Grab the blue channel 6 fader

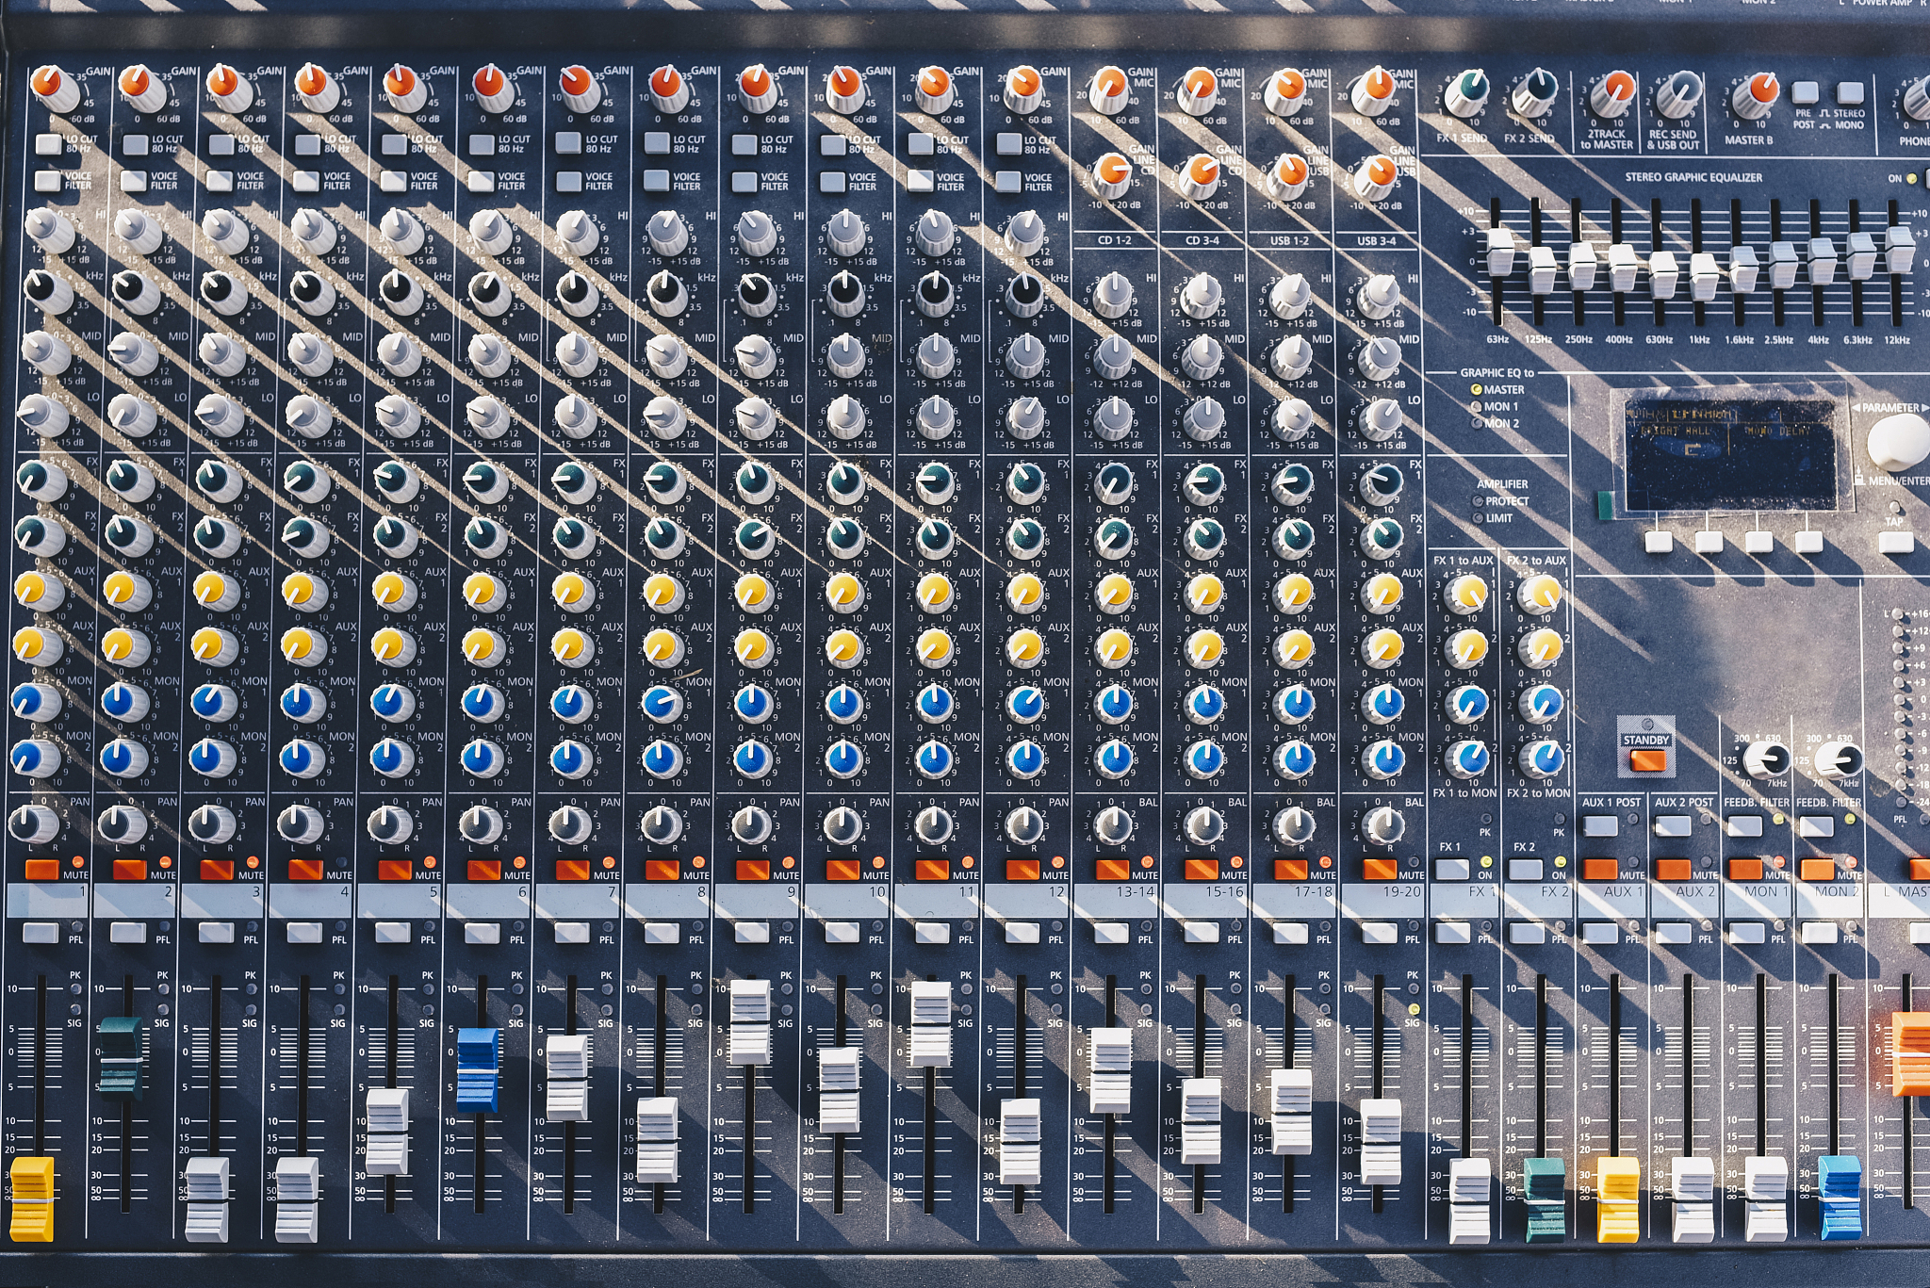pyautogui.click(x=478, y=1069)
